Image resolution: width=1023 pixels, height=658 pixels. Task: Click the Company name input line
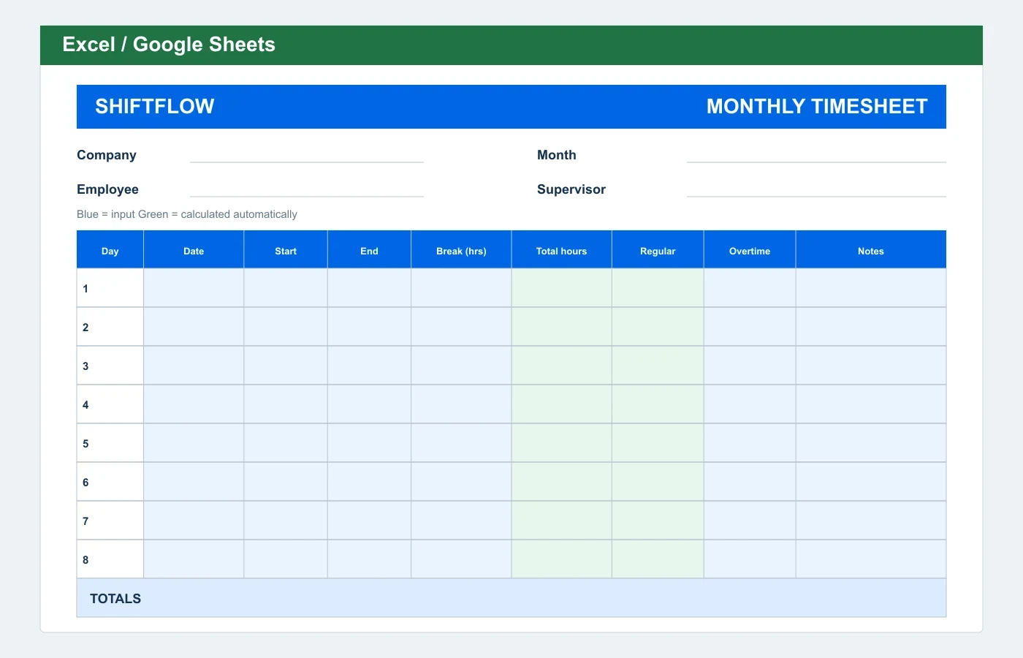(307, 155)
